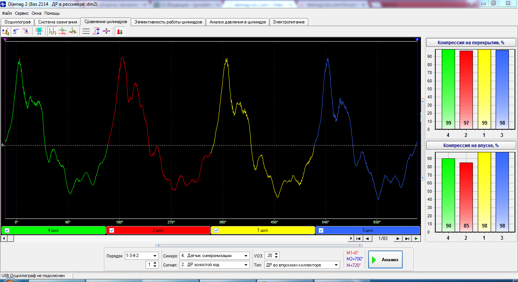Image resolution: width=518 pixels, height=282 pixels.
Task: Choose stacked cylinder waveform view icon
Action: [x=63, y=31]
